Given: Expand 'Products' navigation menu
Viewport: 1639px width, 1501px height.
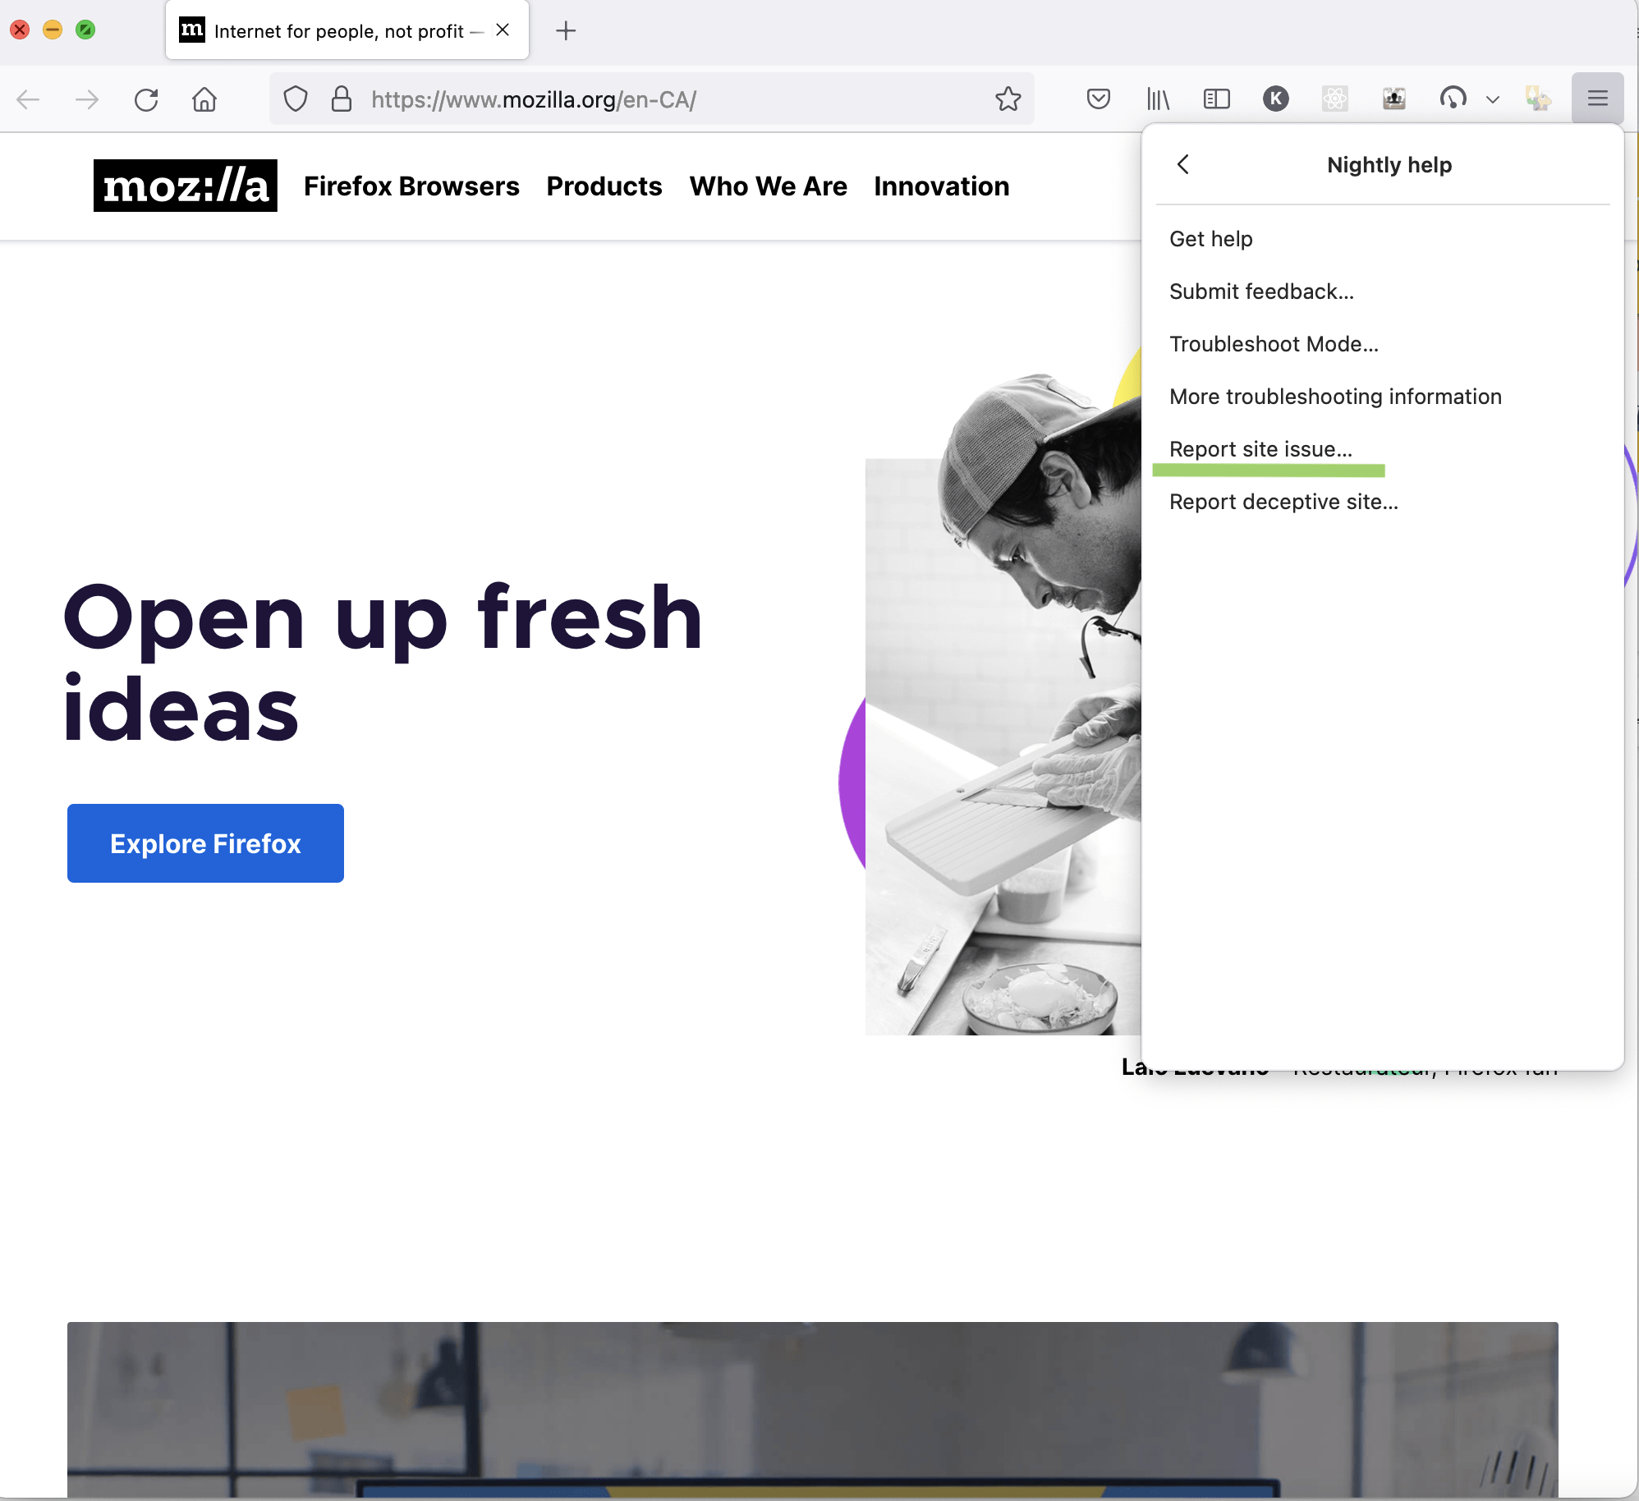Looking at the screenshot, I should 604,186.
